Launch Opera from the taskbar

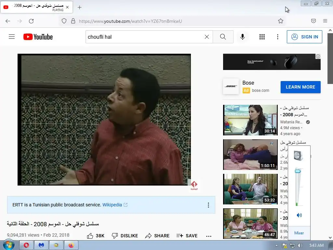(x=26, y=245)
